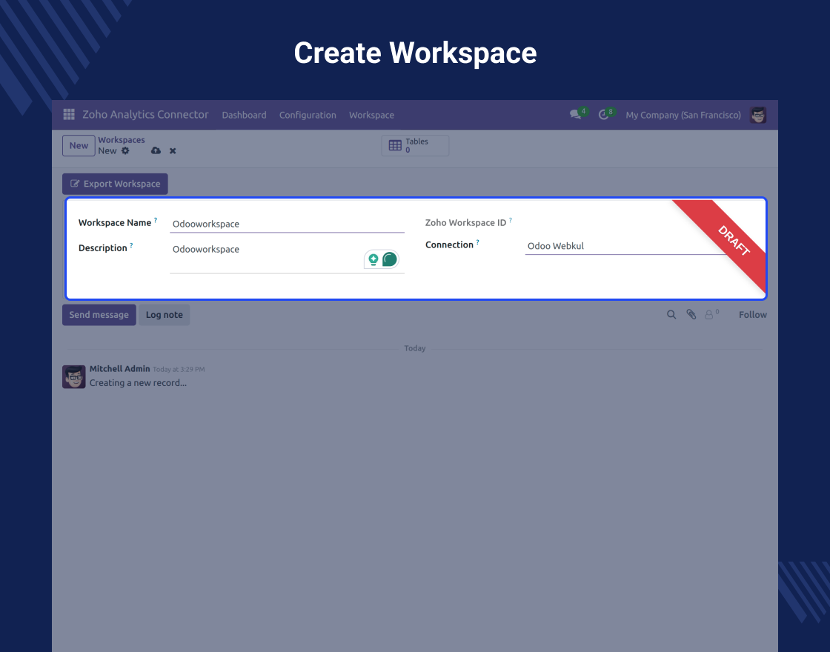Open the activities clock icon
This screenshot has height=652, width=830.
click(x=603, y=114)
